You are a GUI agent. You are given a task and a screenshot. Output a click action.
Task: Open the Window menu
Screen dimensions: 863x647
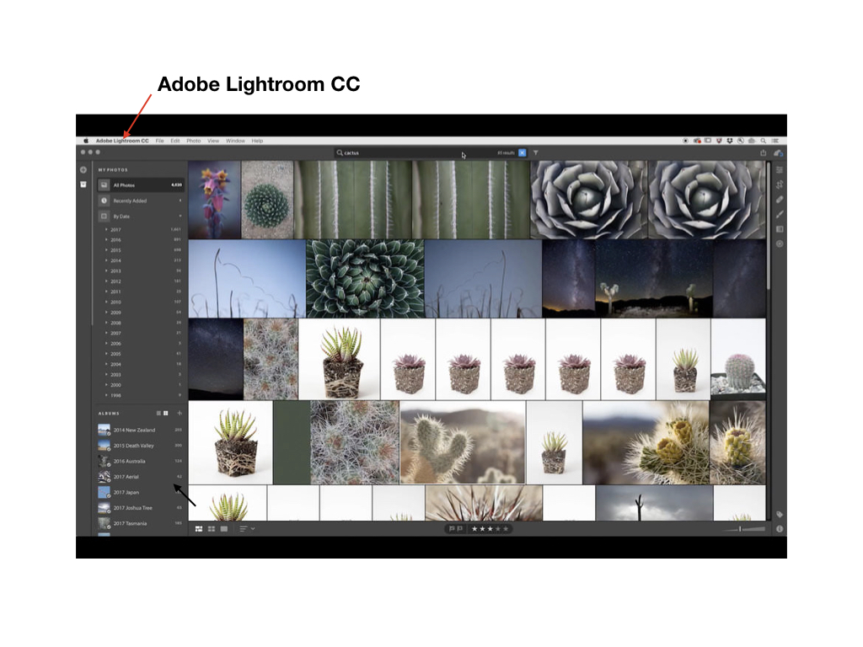click(236, 141)
